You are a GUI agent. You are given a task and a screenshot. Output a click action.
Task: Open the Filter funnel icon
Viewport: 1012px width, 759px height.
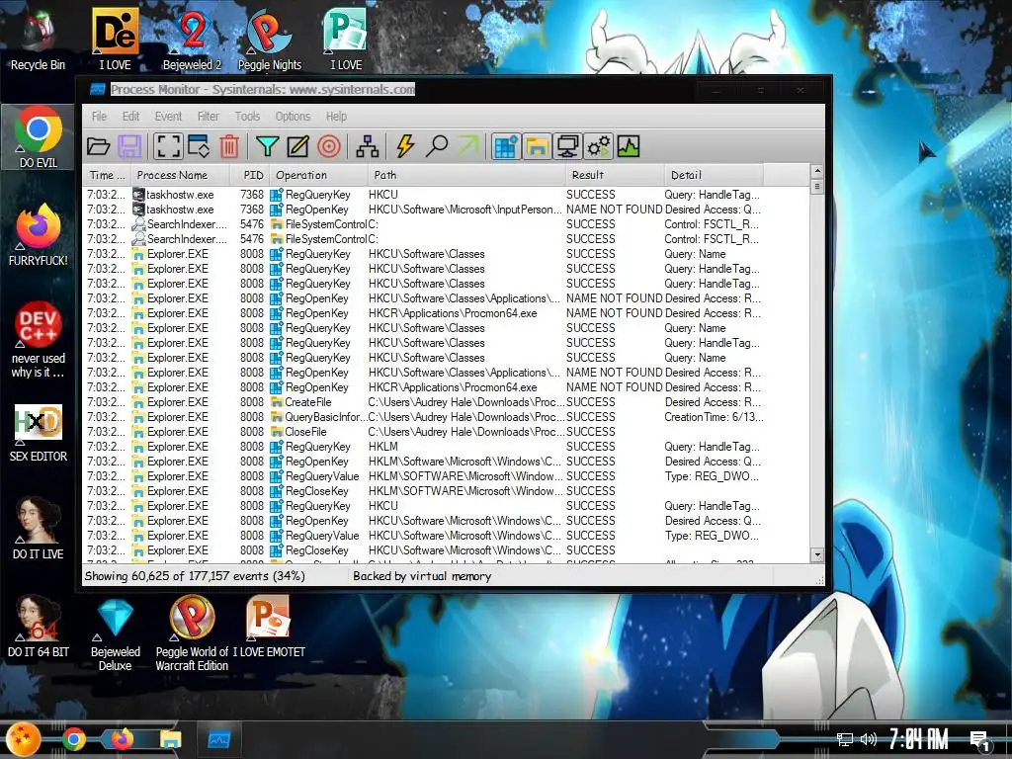pyautogui.click(x=267, y=146)
